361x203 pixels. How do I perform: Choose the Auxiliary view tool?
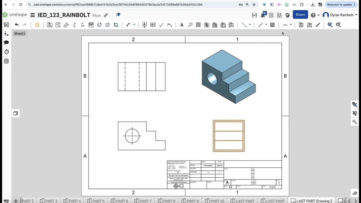click(66, 25)
